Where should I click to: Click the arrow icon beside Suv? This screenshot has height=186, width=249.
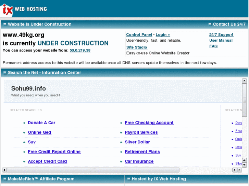point(24,142)
